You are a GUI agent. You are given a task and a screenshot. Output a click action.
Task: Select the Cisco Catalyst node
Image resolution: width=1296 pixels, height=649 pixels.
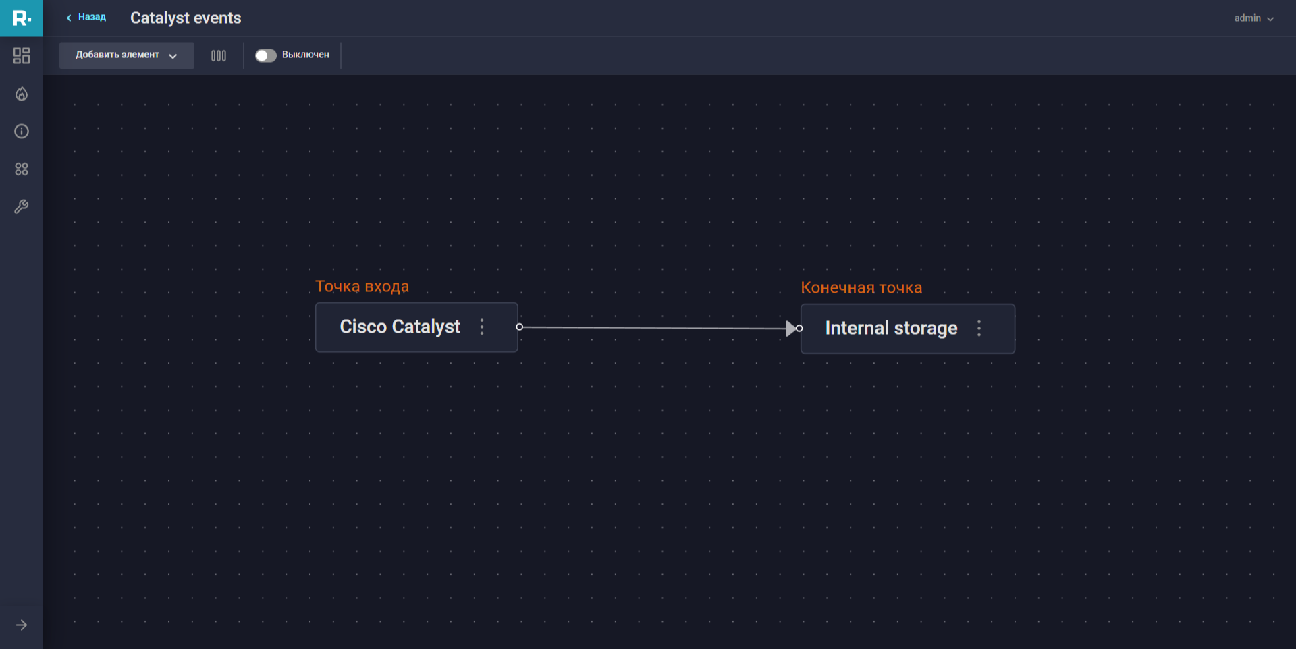[400, 327]
